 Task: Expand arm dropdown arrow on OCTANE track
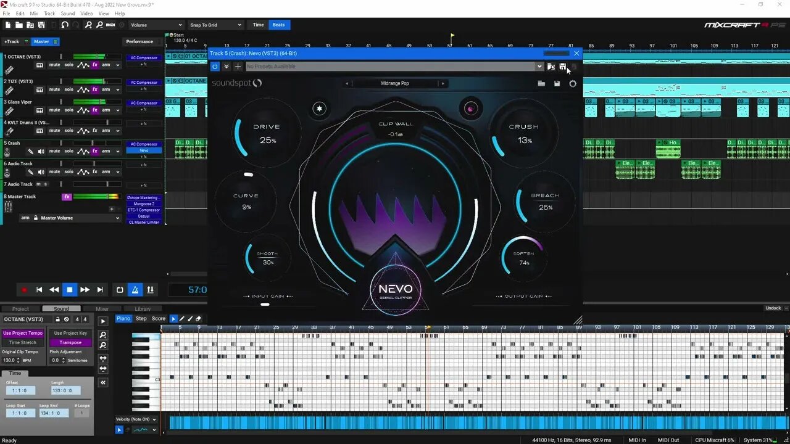(117, 65)
